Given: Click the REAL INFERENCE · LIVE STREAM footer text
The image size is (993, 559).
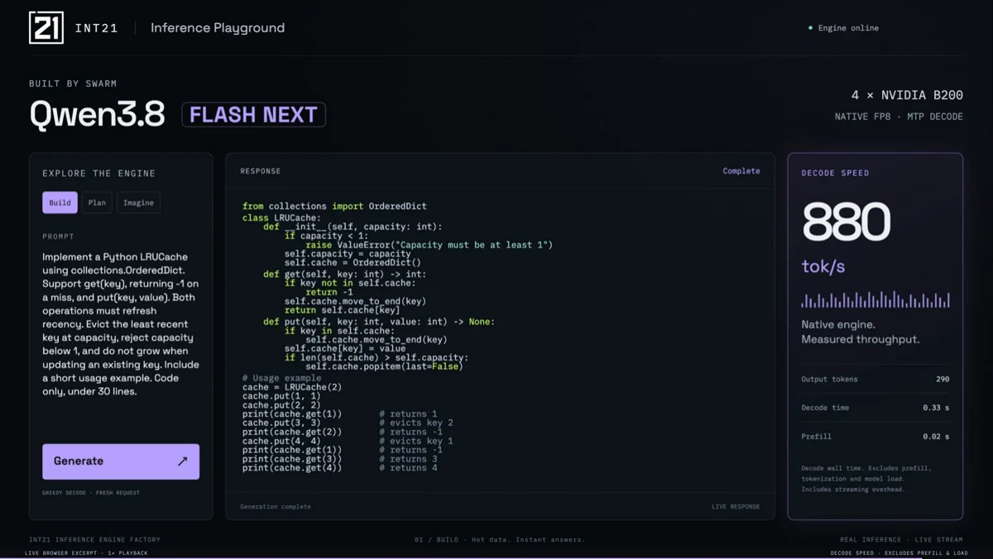Looking at the screenshot, I should [x=901, y=540].
